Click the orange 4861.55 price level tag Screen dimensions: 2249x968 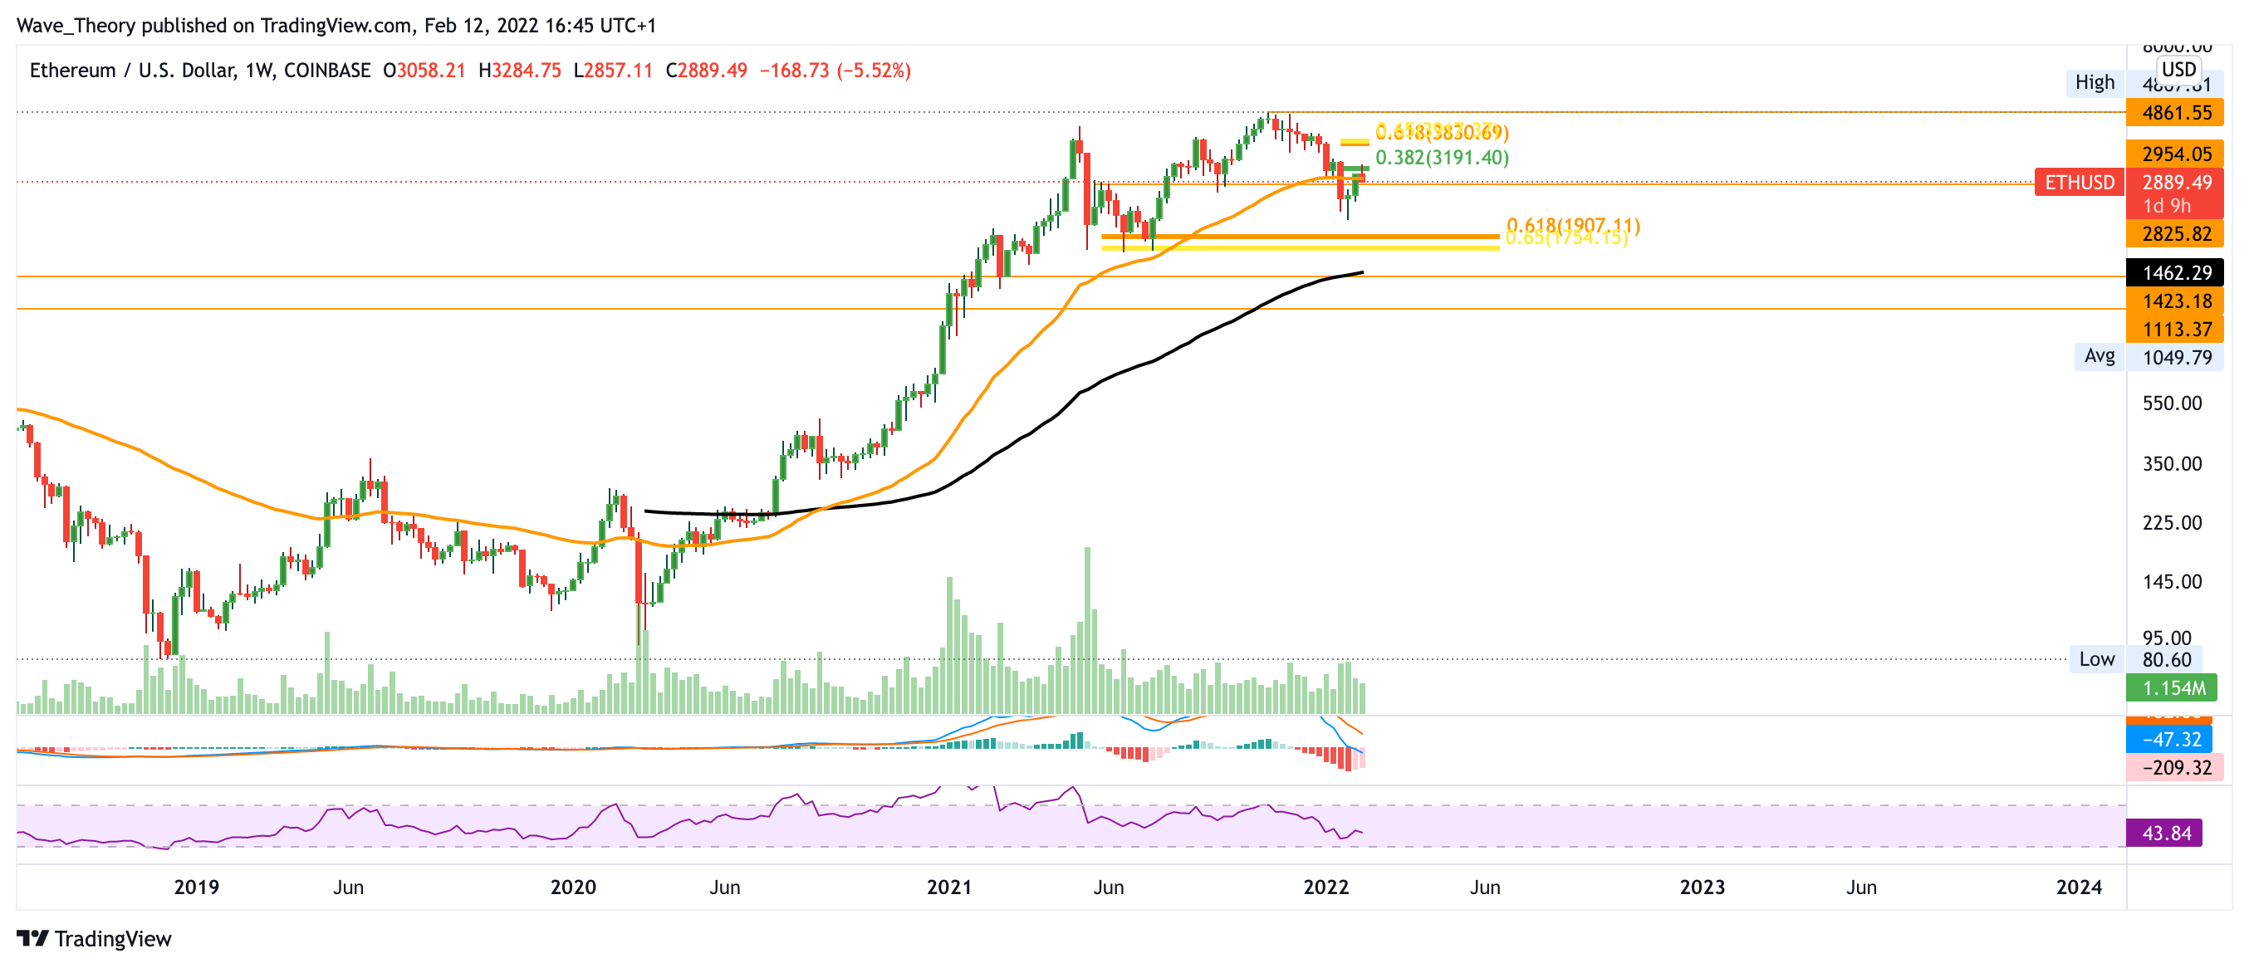(2176, 113)
